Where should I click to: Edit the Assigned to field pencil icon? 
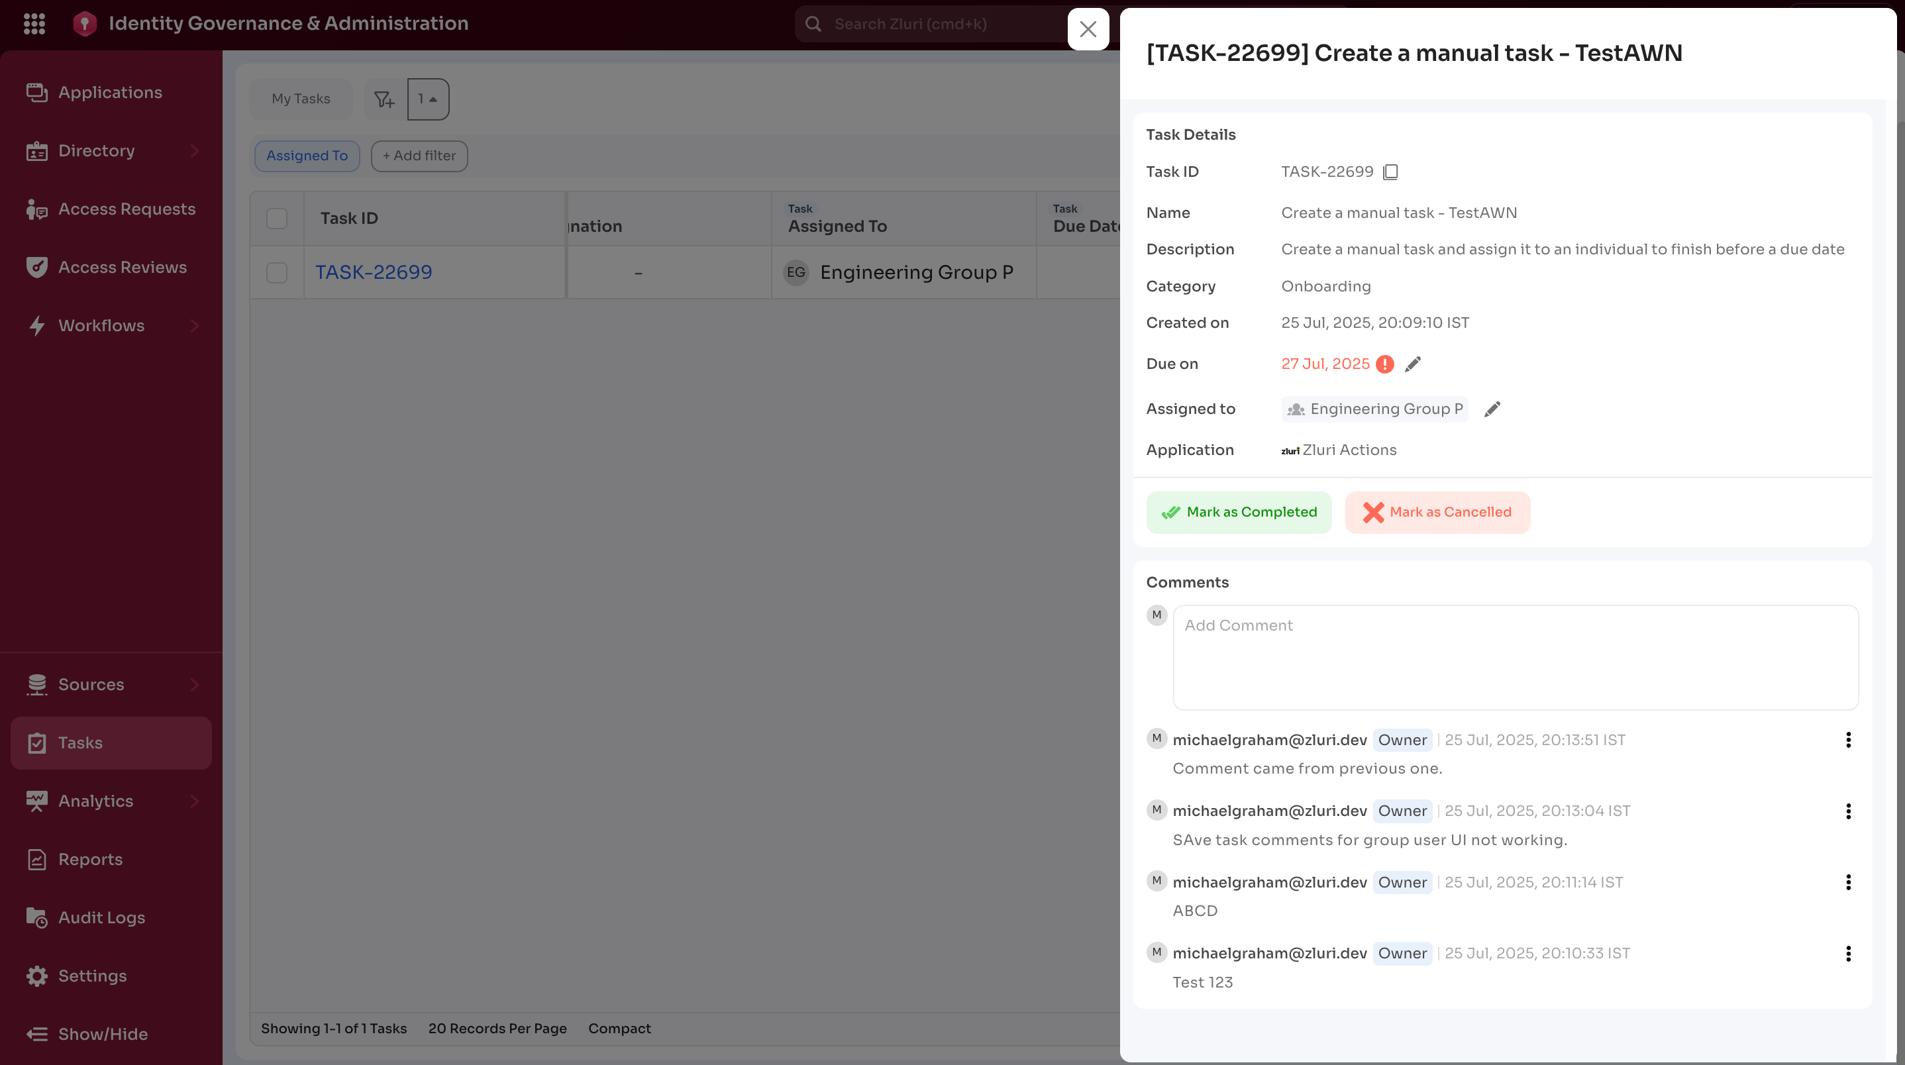(1492, 409)
